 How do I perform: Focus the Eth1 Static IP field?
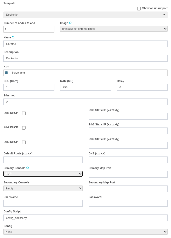128,116
